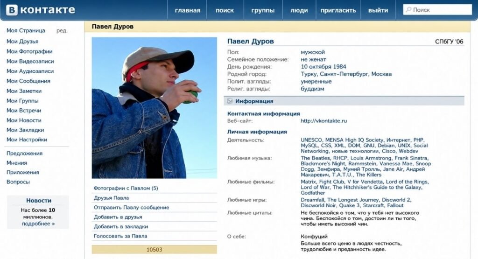Open Предложения in sidebar
The height and width of the screenshot is (259, 478).
(x=24, y=153)
